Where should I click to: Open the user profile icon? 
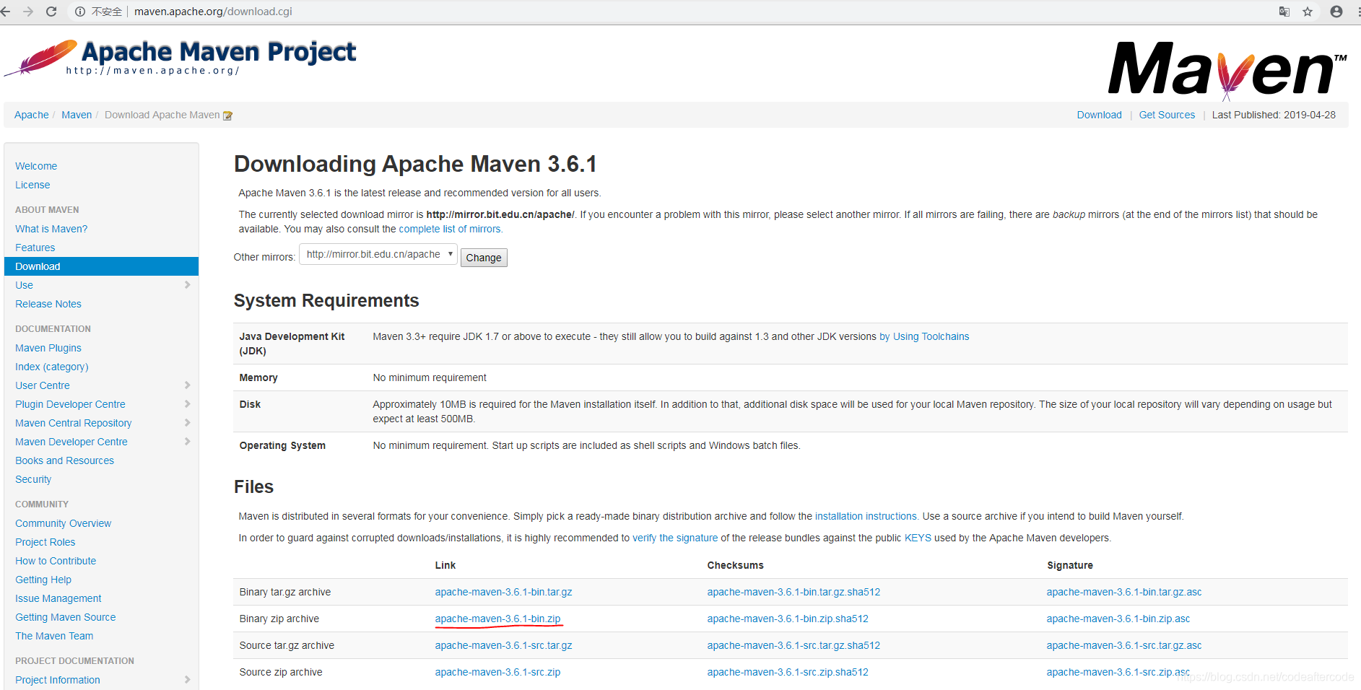tap(1336, 12)
